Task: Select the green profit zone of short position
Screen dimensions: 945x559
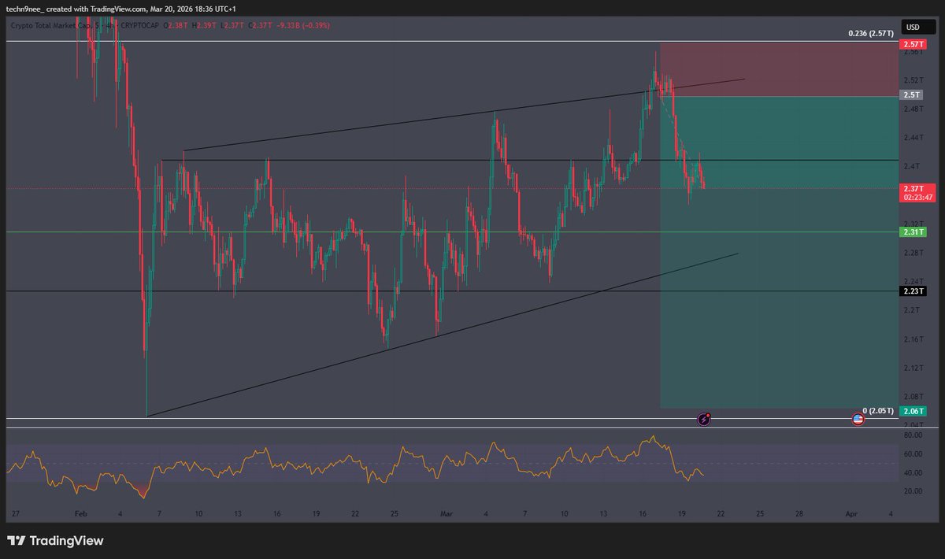Action: click(x=779, y=252)
